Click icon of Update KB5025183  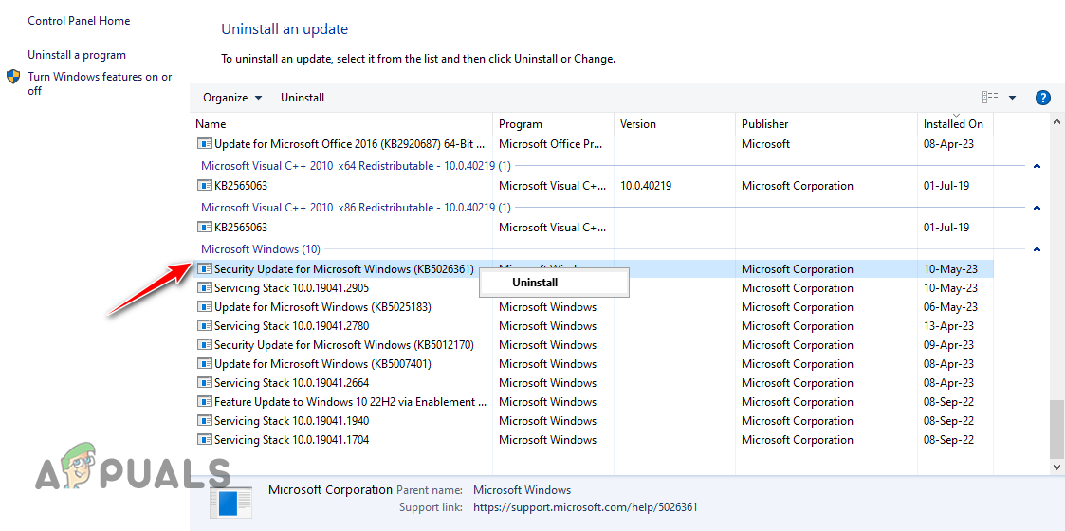pyautogui.click(x=205, y=307)
